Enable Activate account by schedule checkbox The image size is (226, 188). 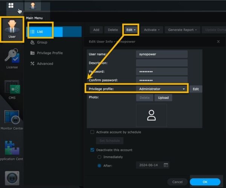[92, 132]
